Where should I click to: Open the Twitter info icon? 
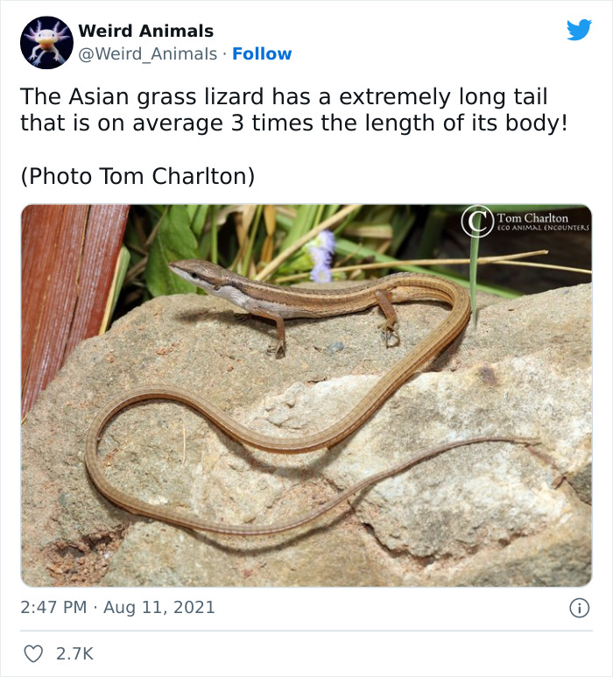click(579, 608)
